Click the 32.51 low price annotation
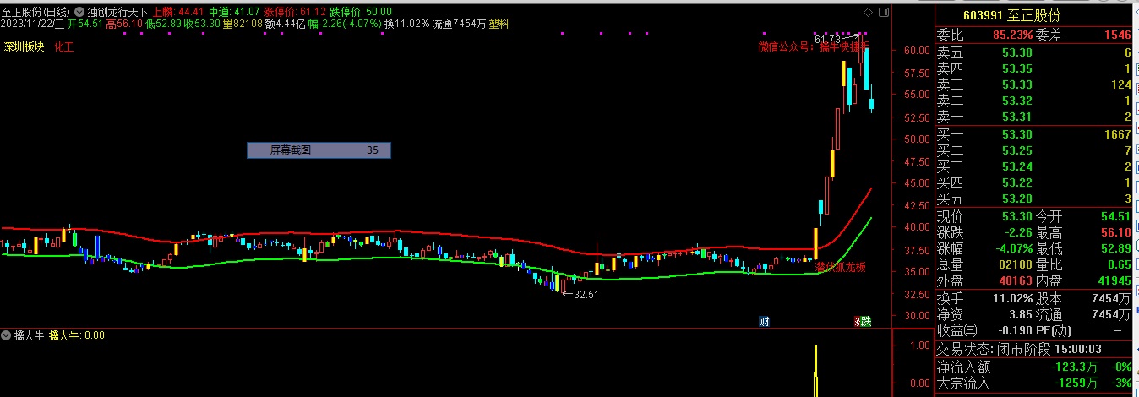Screen dimensions: 1139x397 click(x=586, y=294)
